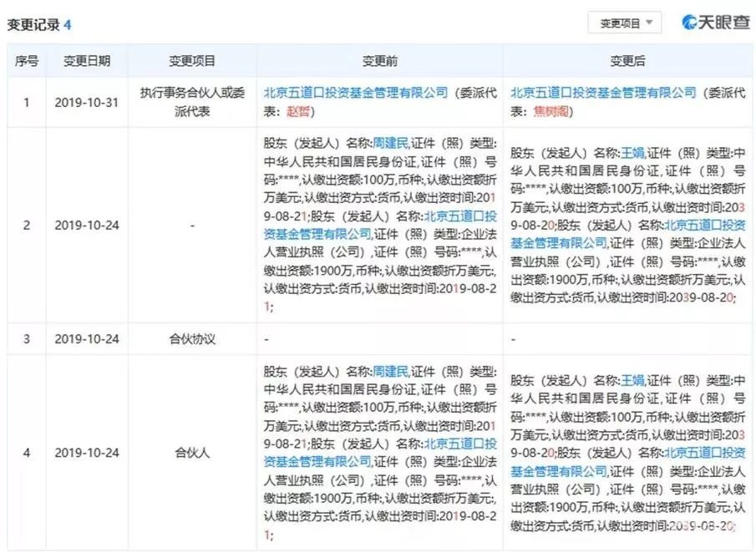Select the date 2019-10-24 in row 4

click(x=87, y=453)
